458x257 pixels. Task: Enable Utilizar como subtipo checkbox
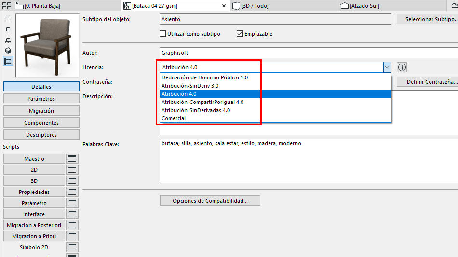coord(162,34)
